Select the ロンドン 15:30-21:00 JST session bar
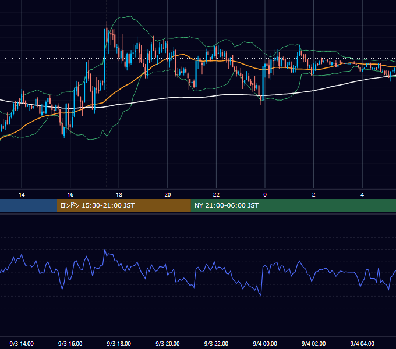Viewport: 396px width, 349px height. click(123, 205)
